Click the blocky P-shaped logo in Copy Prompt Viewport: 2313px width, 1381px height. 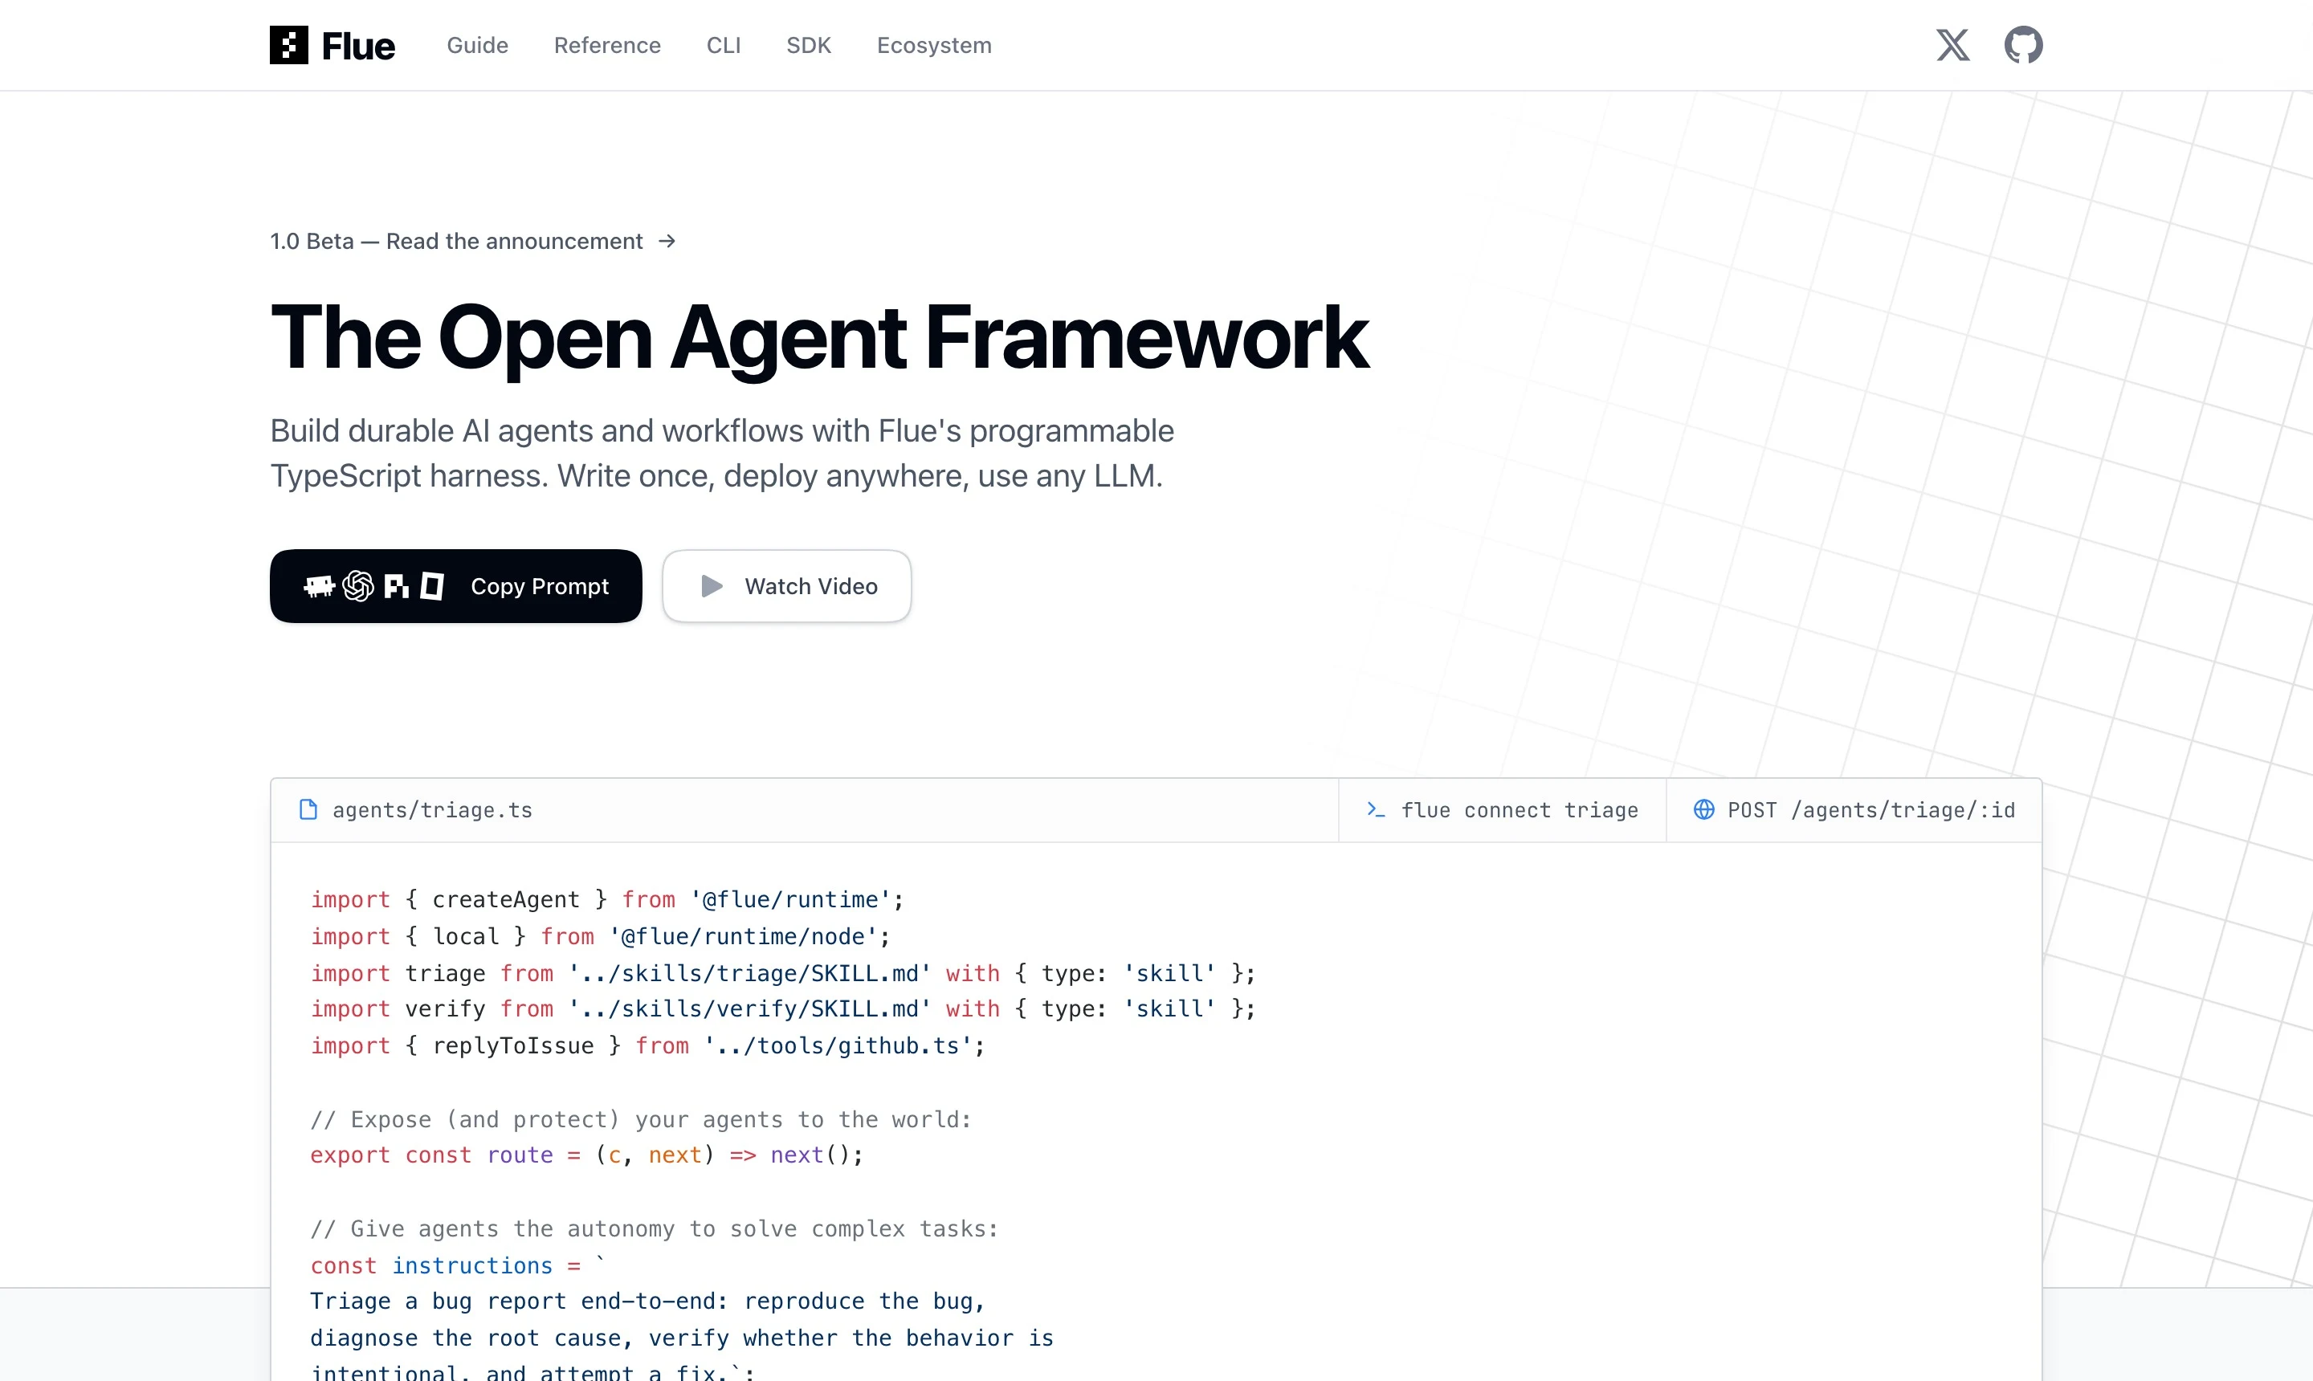point(397,586)
